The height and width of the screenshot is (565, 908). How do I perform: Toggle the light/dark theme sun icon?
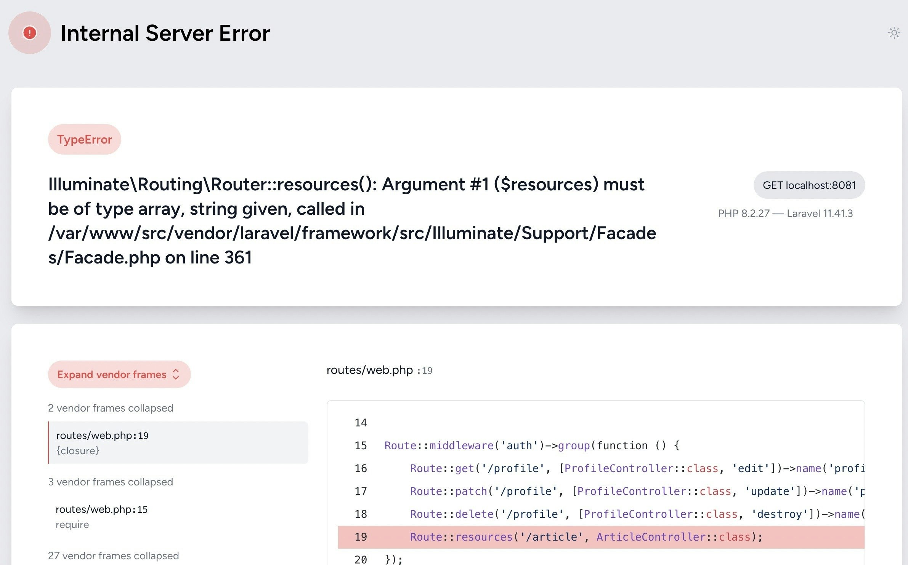(x=894, y=33)
